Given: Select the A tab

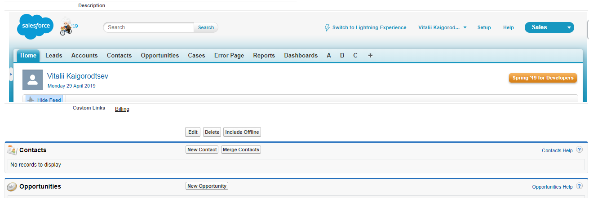Looking at the screenshot, I should 329,56.
